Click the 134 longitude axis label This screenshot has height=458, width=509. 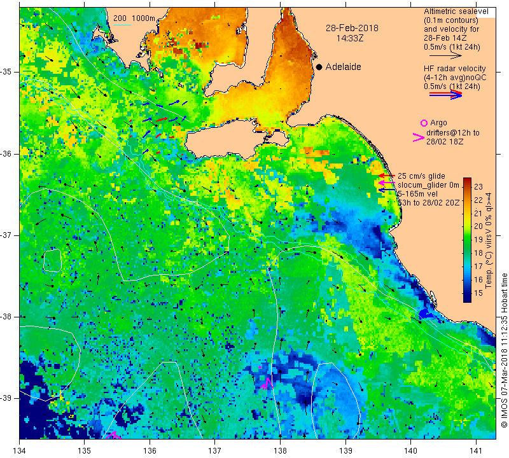(x=20, y=450)
